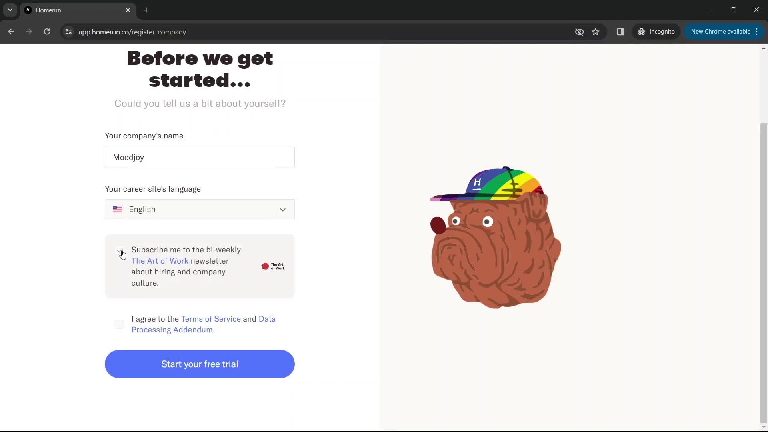The width and height of the screenshot is (768, 432).
Task: Bookmark this page with the star icon
Action: [x=596, y=32]
